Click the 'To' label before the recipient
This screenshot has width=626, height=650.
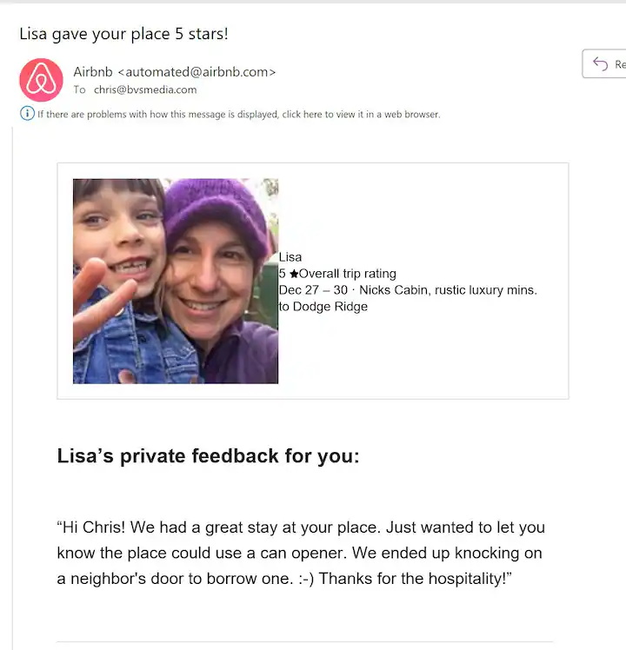pos(79,90)
